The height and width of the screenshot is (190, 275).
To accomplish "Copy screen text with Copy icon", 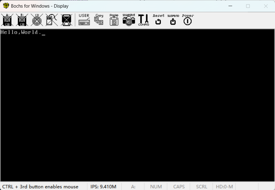I will [x=99, y=20].
